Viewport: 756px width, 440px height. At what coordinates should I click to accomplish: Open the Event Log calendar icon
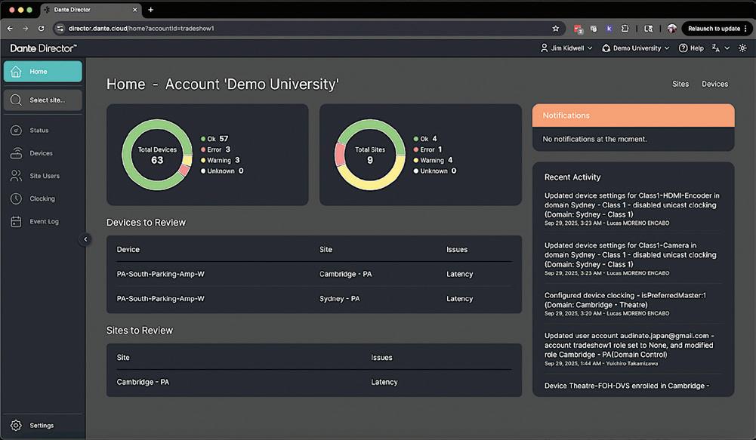click(x=16, y=221)
